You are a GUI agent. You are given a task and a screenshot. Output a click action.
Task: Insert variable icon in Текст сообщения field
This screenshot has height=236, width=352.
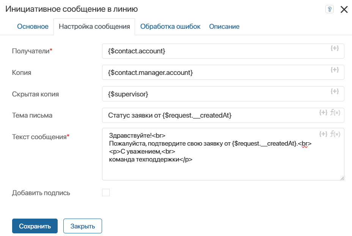coord(323,134)
